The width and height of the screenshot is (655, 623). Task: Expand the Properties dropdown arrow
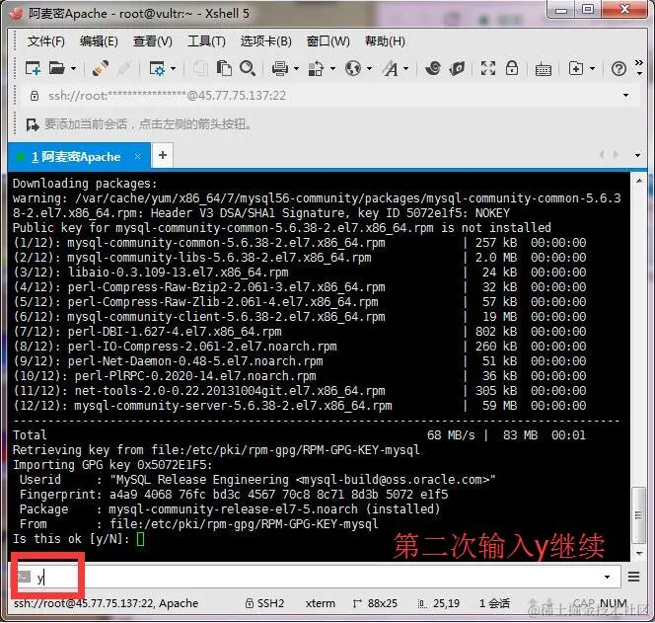174,68
